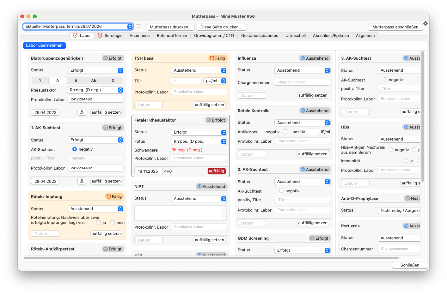The height and width of the screenshot is (294, 447).
Task: Click the Labor übernehmen button
Action: tap(44, 45)
